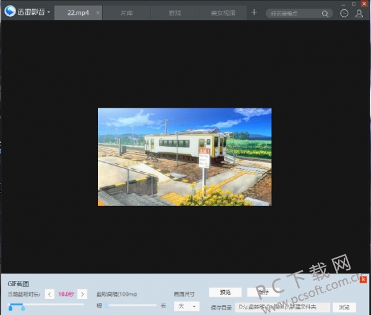Image resolution: width=371 pixels, height=315 pixels.
Task: Open the user account icon
Action: [x=359, y=13]
